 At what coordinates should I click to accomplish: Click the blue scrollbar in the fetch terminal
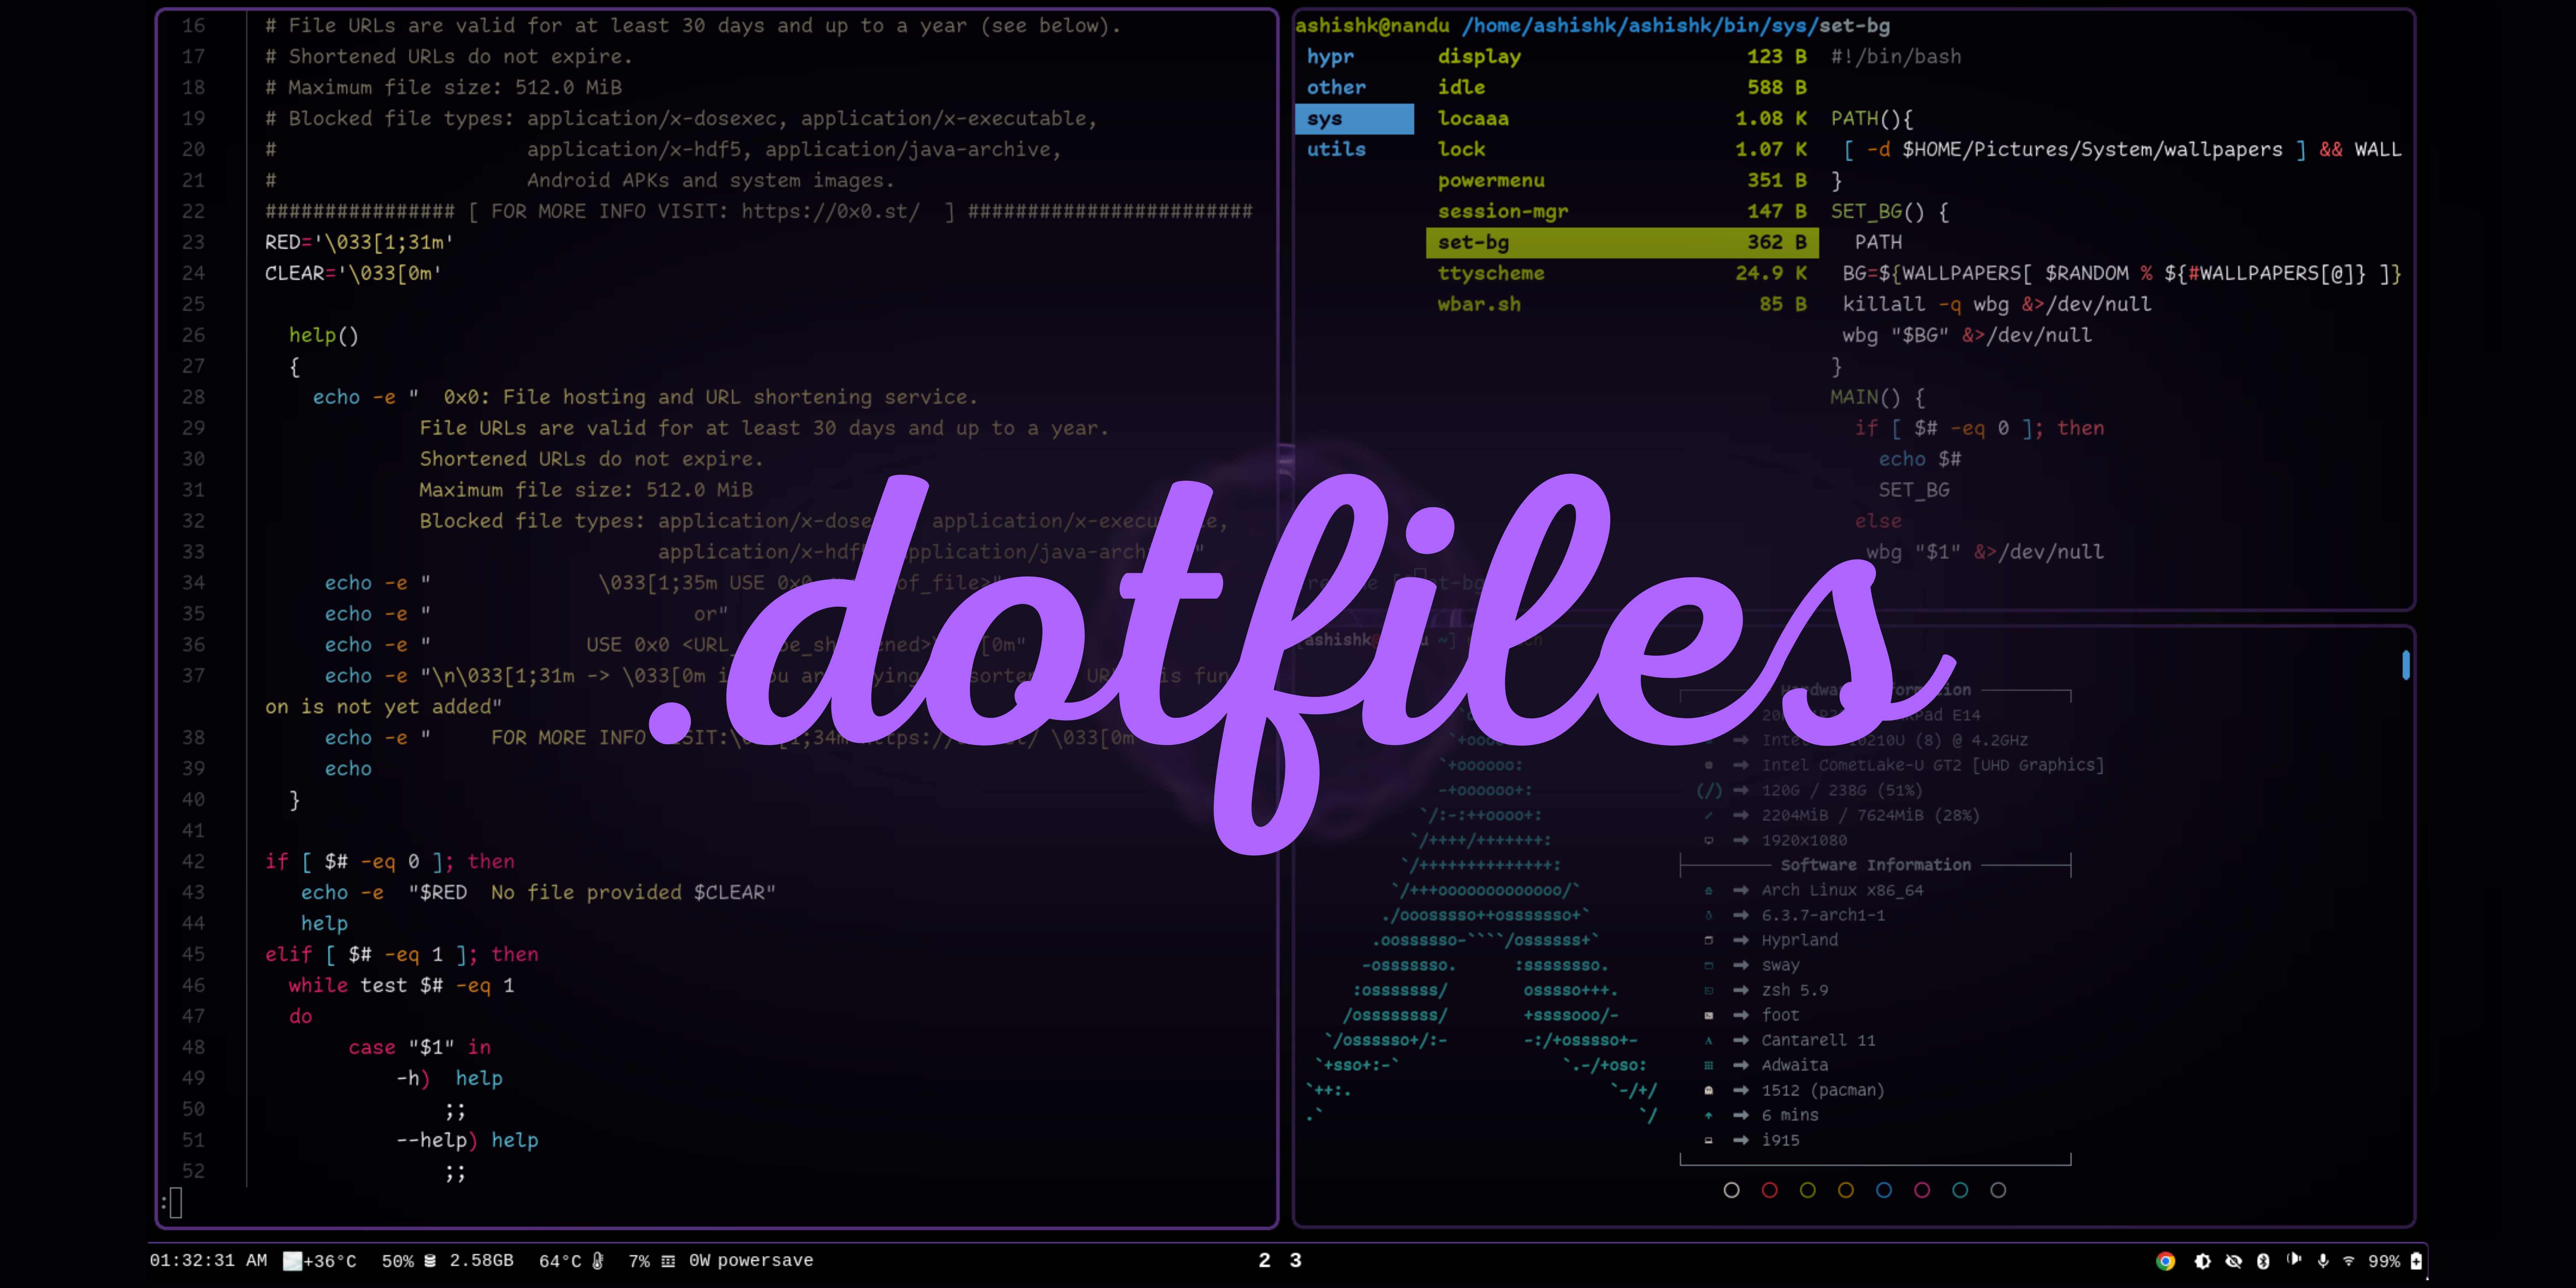click(x=2406, y=665)
